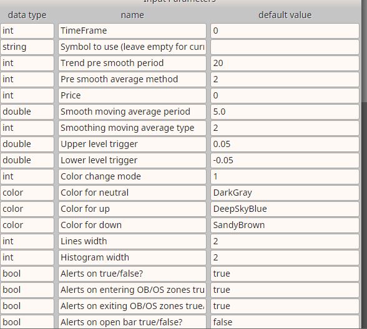The height and width of the screenshot is (329, 367).
Task: Toggle the Alerts on entering OB/OS zones value
Action: pos(285,290)
